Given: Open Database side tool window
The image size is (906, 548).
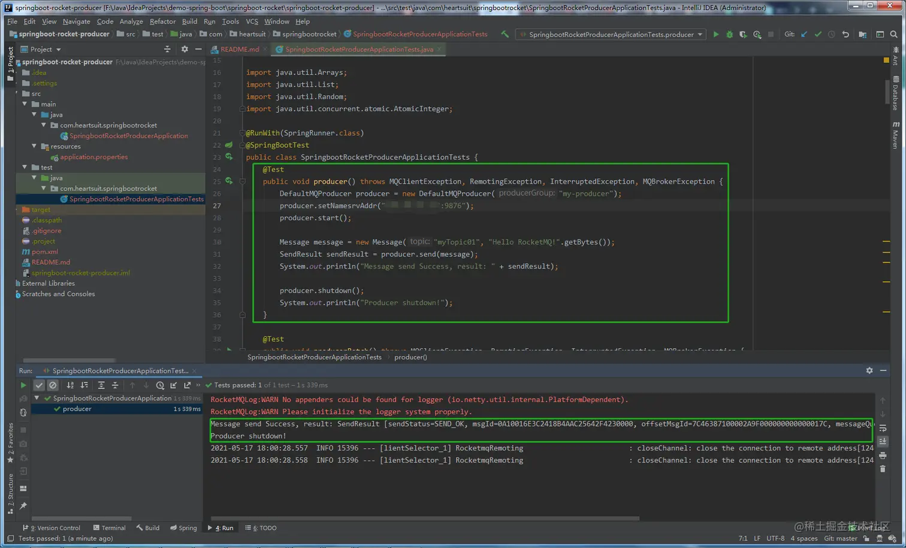Looking at the screenshot, I should (895, 93).
